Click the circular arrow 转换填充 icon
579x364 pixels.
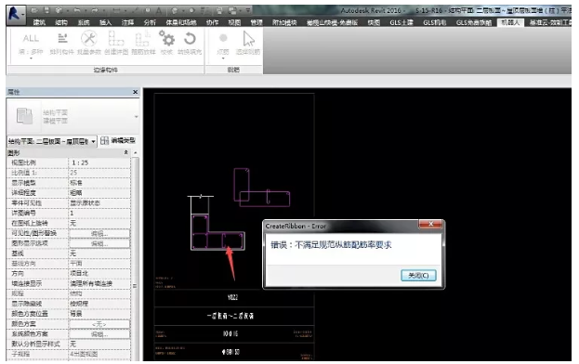[190, 38]
